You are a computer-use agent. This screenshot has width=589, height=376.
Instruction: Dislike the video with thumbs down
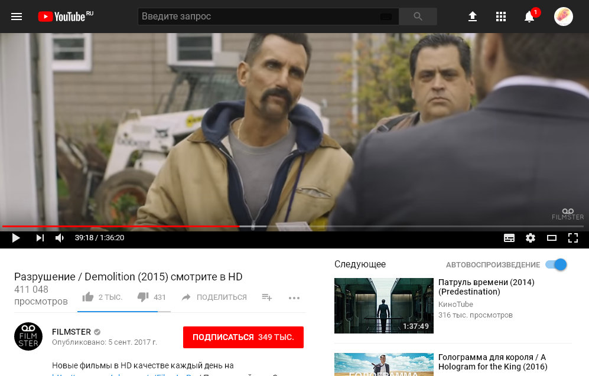point(151,297)
